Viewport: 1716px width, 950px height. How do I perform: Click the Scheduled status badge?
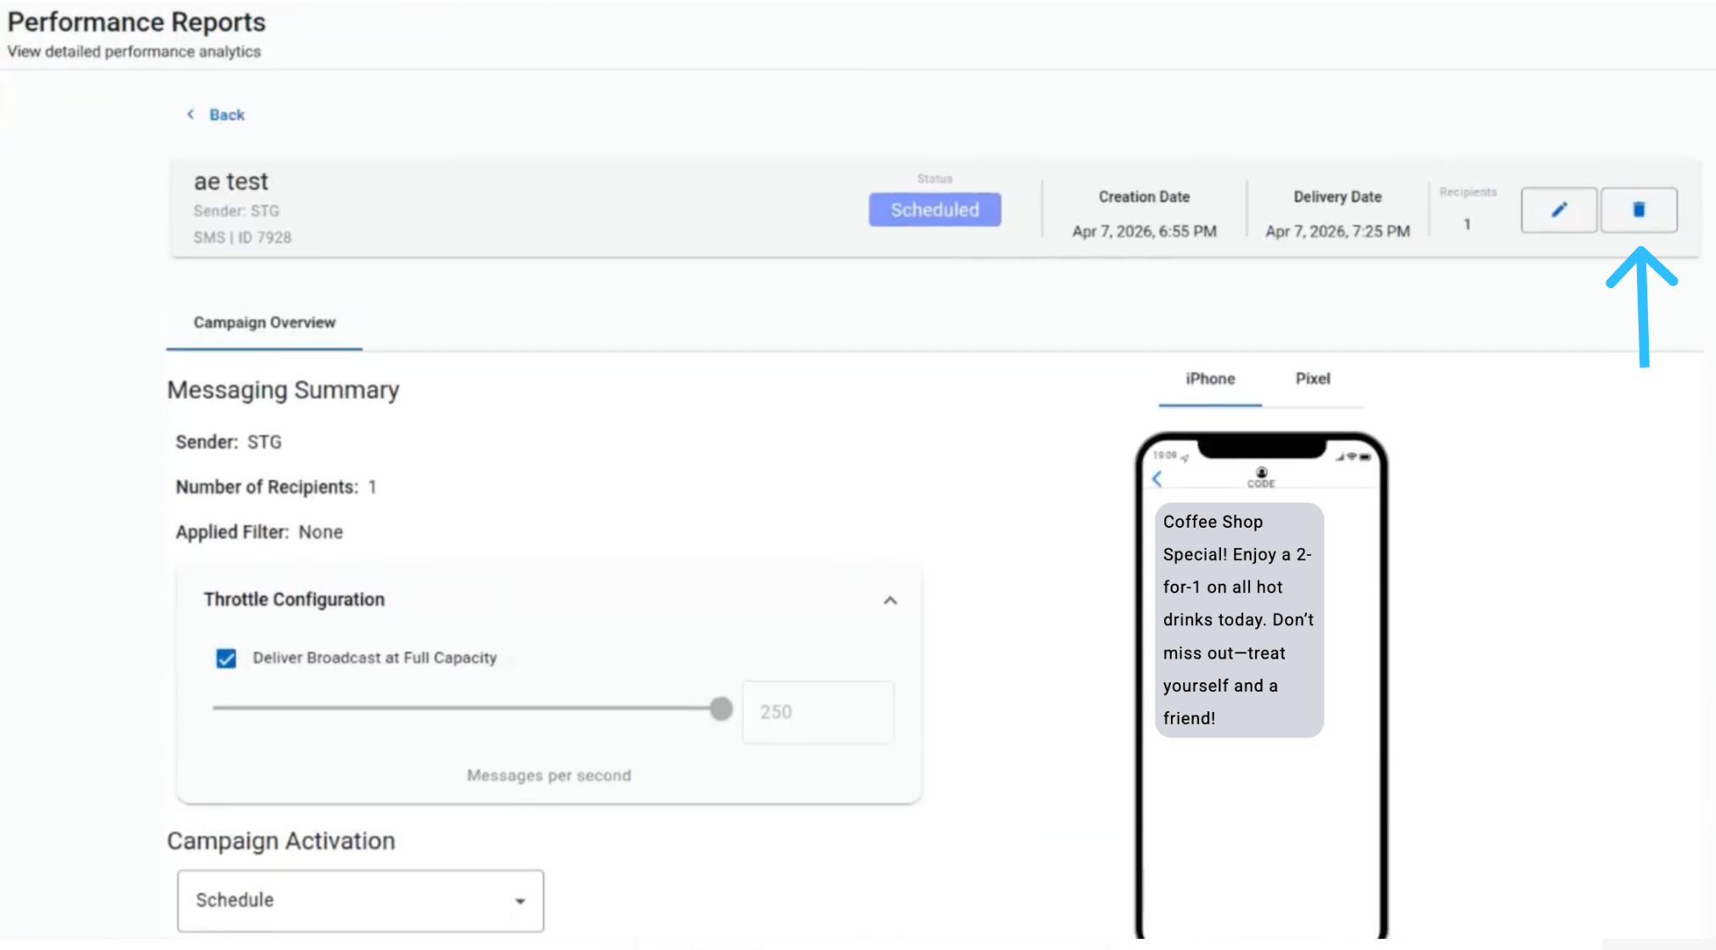click(x=934, y=210)
